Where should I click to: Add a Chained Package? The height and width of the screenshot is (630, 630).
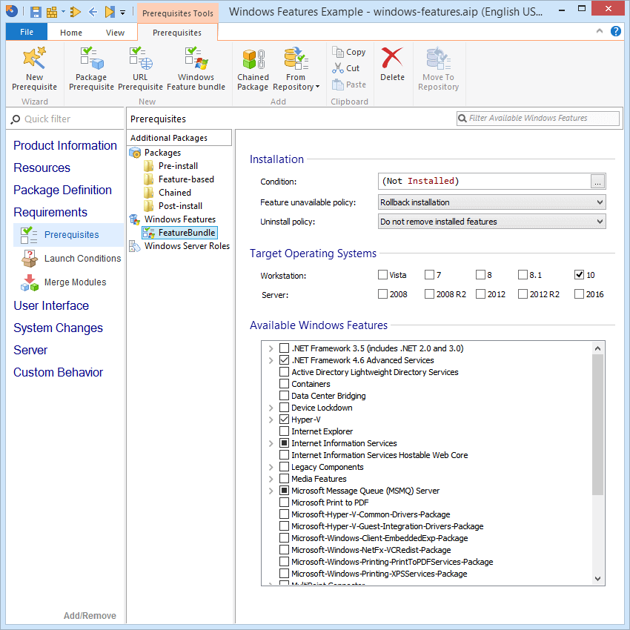[x=252, y=67]
